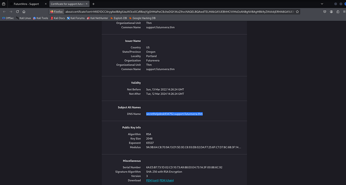Open the OffSec bookmark
The width and height of the screenshot is (346, 185).
click(x=8, y=18)
